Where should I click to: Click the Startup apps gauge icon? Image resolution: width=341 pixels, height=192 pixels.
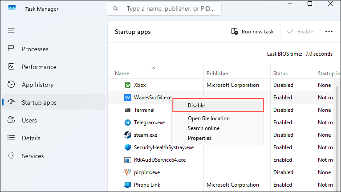tap(11, 102)
